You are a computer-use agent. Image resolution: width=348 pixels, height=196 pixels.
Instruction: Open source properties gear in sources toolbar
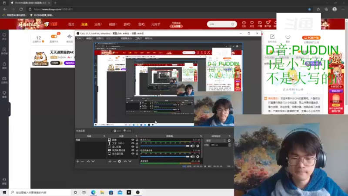pos(119,161)
